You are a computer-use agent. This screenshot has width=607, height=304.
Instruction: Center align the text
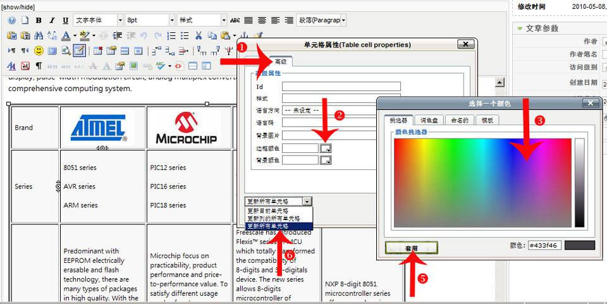coord(262,20)
